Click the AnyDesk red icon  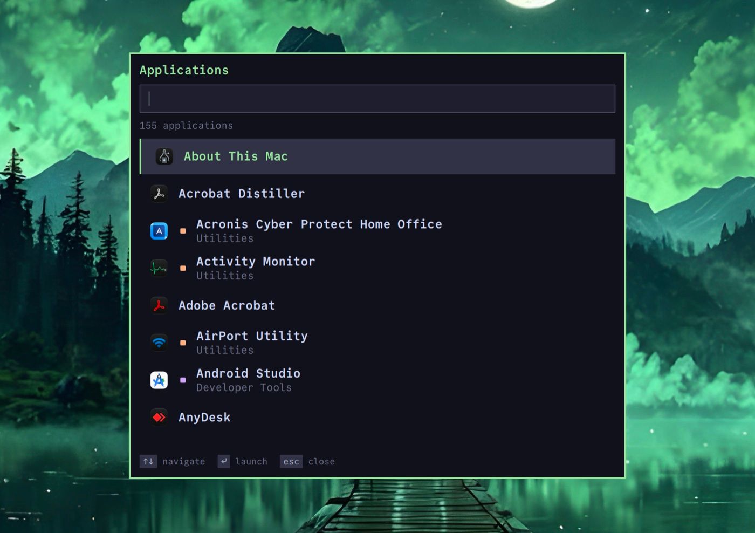(159, 418)
